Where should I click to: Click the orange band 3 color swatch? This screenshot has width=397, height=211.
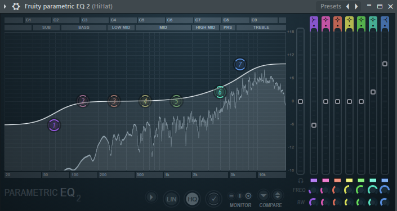337,181
